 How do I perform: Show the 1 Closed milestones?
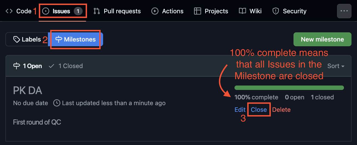(x=65, y=66)
